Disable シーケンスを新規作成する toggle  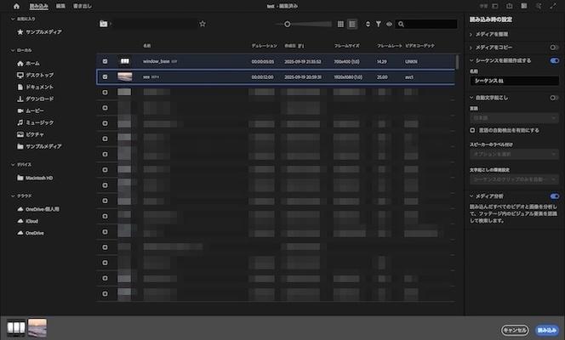click(x=555, y=60)
